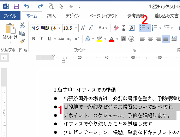Image resolution: width=180 pixels, height=137 pixels.
Task: Open the ファイル tab
Action: (10, 16)
